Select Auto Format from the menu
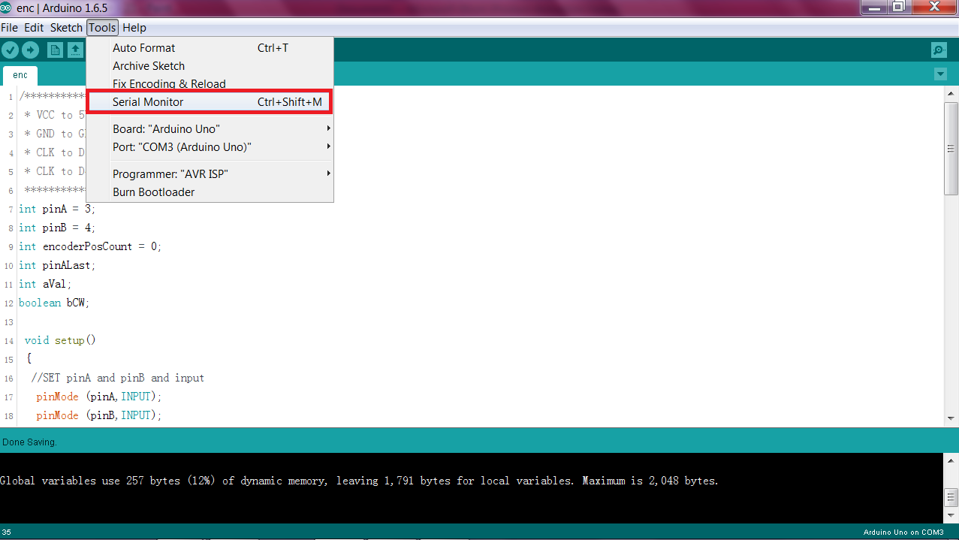 144,47
